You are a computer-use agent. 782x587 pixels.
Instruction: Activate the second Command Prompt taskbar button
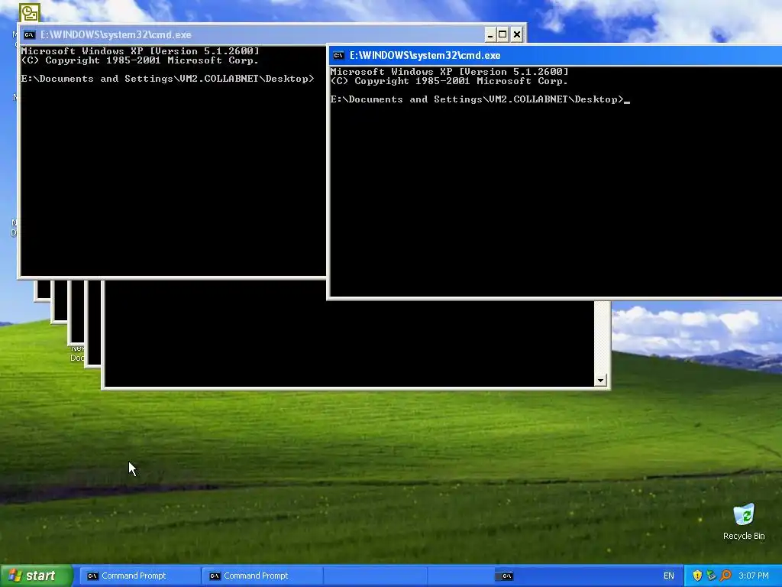pyautogui.click(x=262, y=576)
